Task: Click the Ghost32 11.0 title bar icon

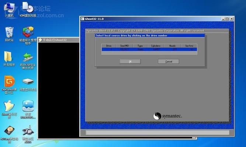Action: click(83, 19)
